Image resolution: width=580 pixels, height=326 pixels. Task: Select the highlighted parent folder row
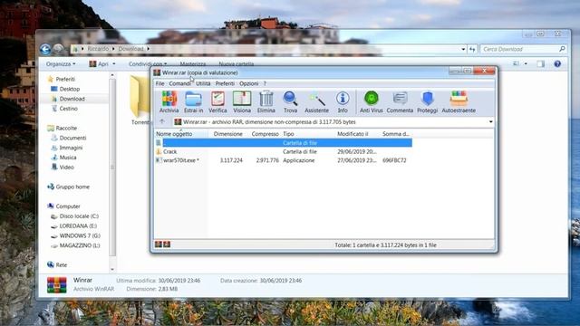284,143
